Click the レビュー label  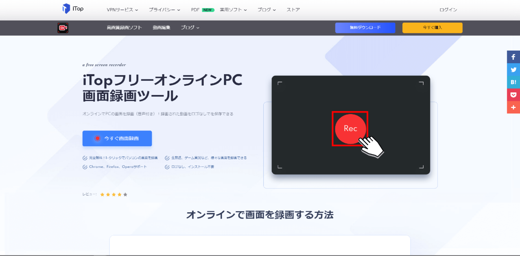coord(89,194)
